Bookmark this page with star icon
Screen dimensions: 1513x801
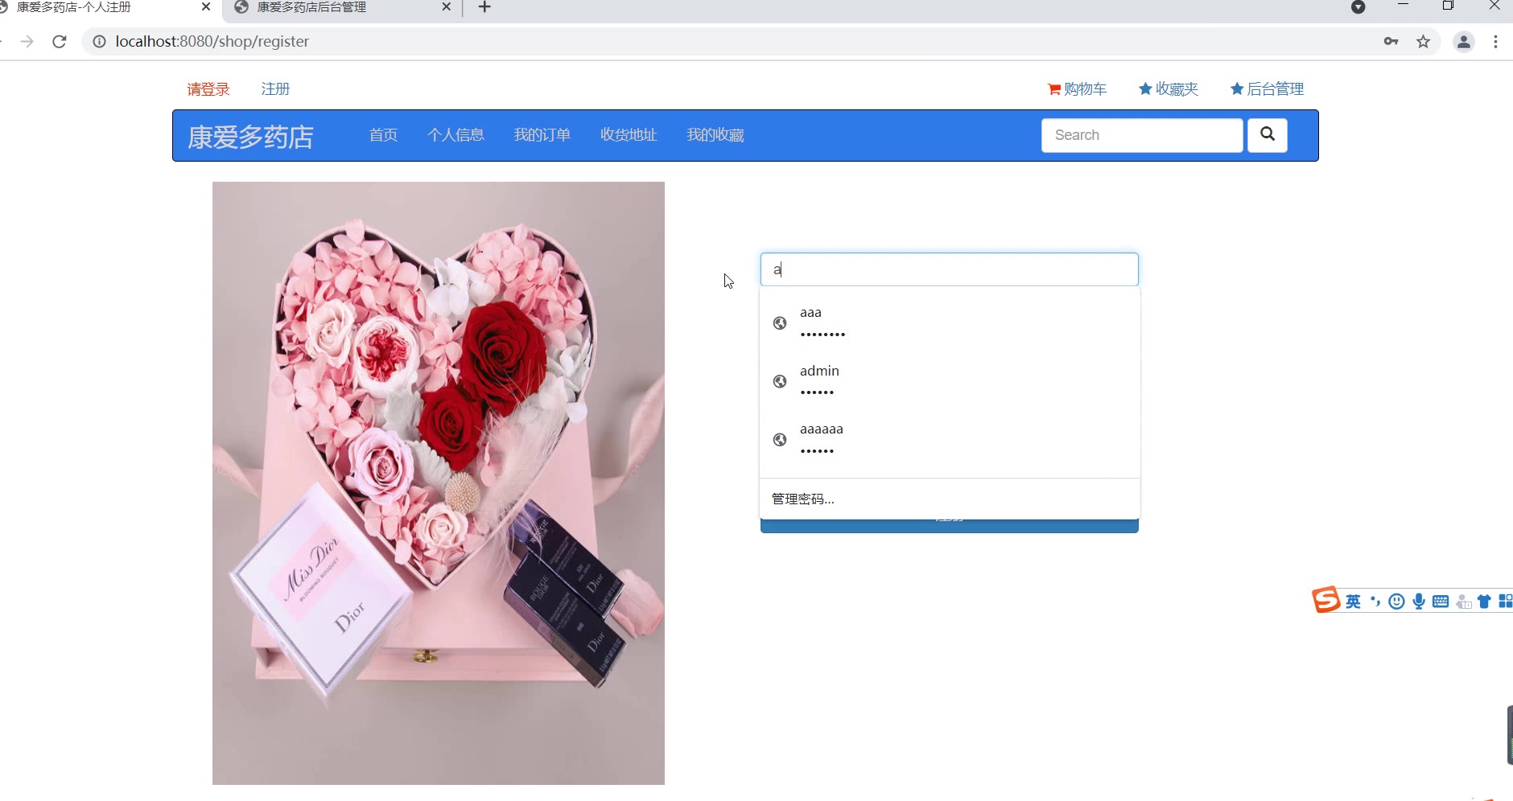tap(1423, 42)
